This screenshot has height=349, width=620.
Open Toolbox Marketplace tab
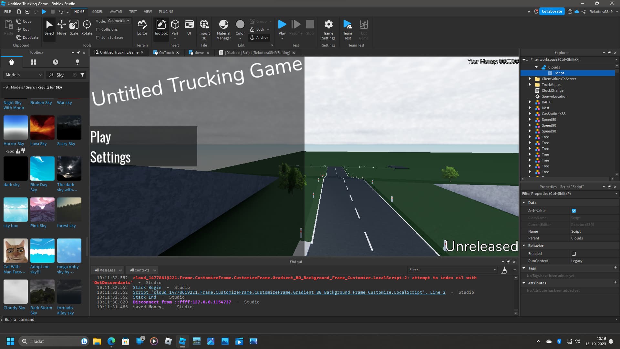[x=12, y=62]
